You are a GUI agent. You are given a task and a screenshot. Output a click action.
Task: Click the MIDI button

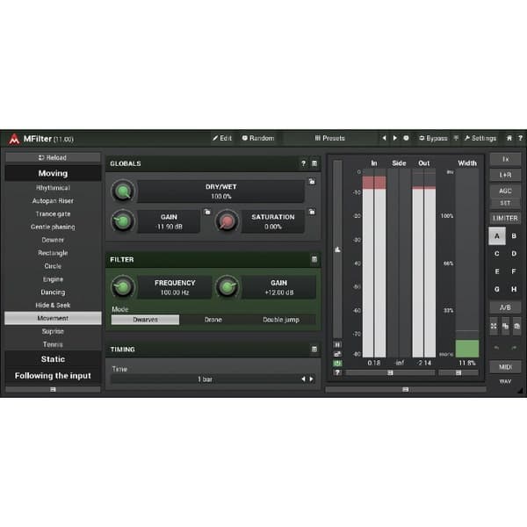click(x=505, y=366)
